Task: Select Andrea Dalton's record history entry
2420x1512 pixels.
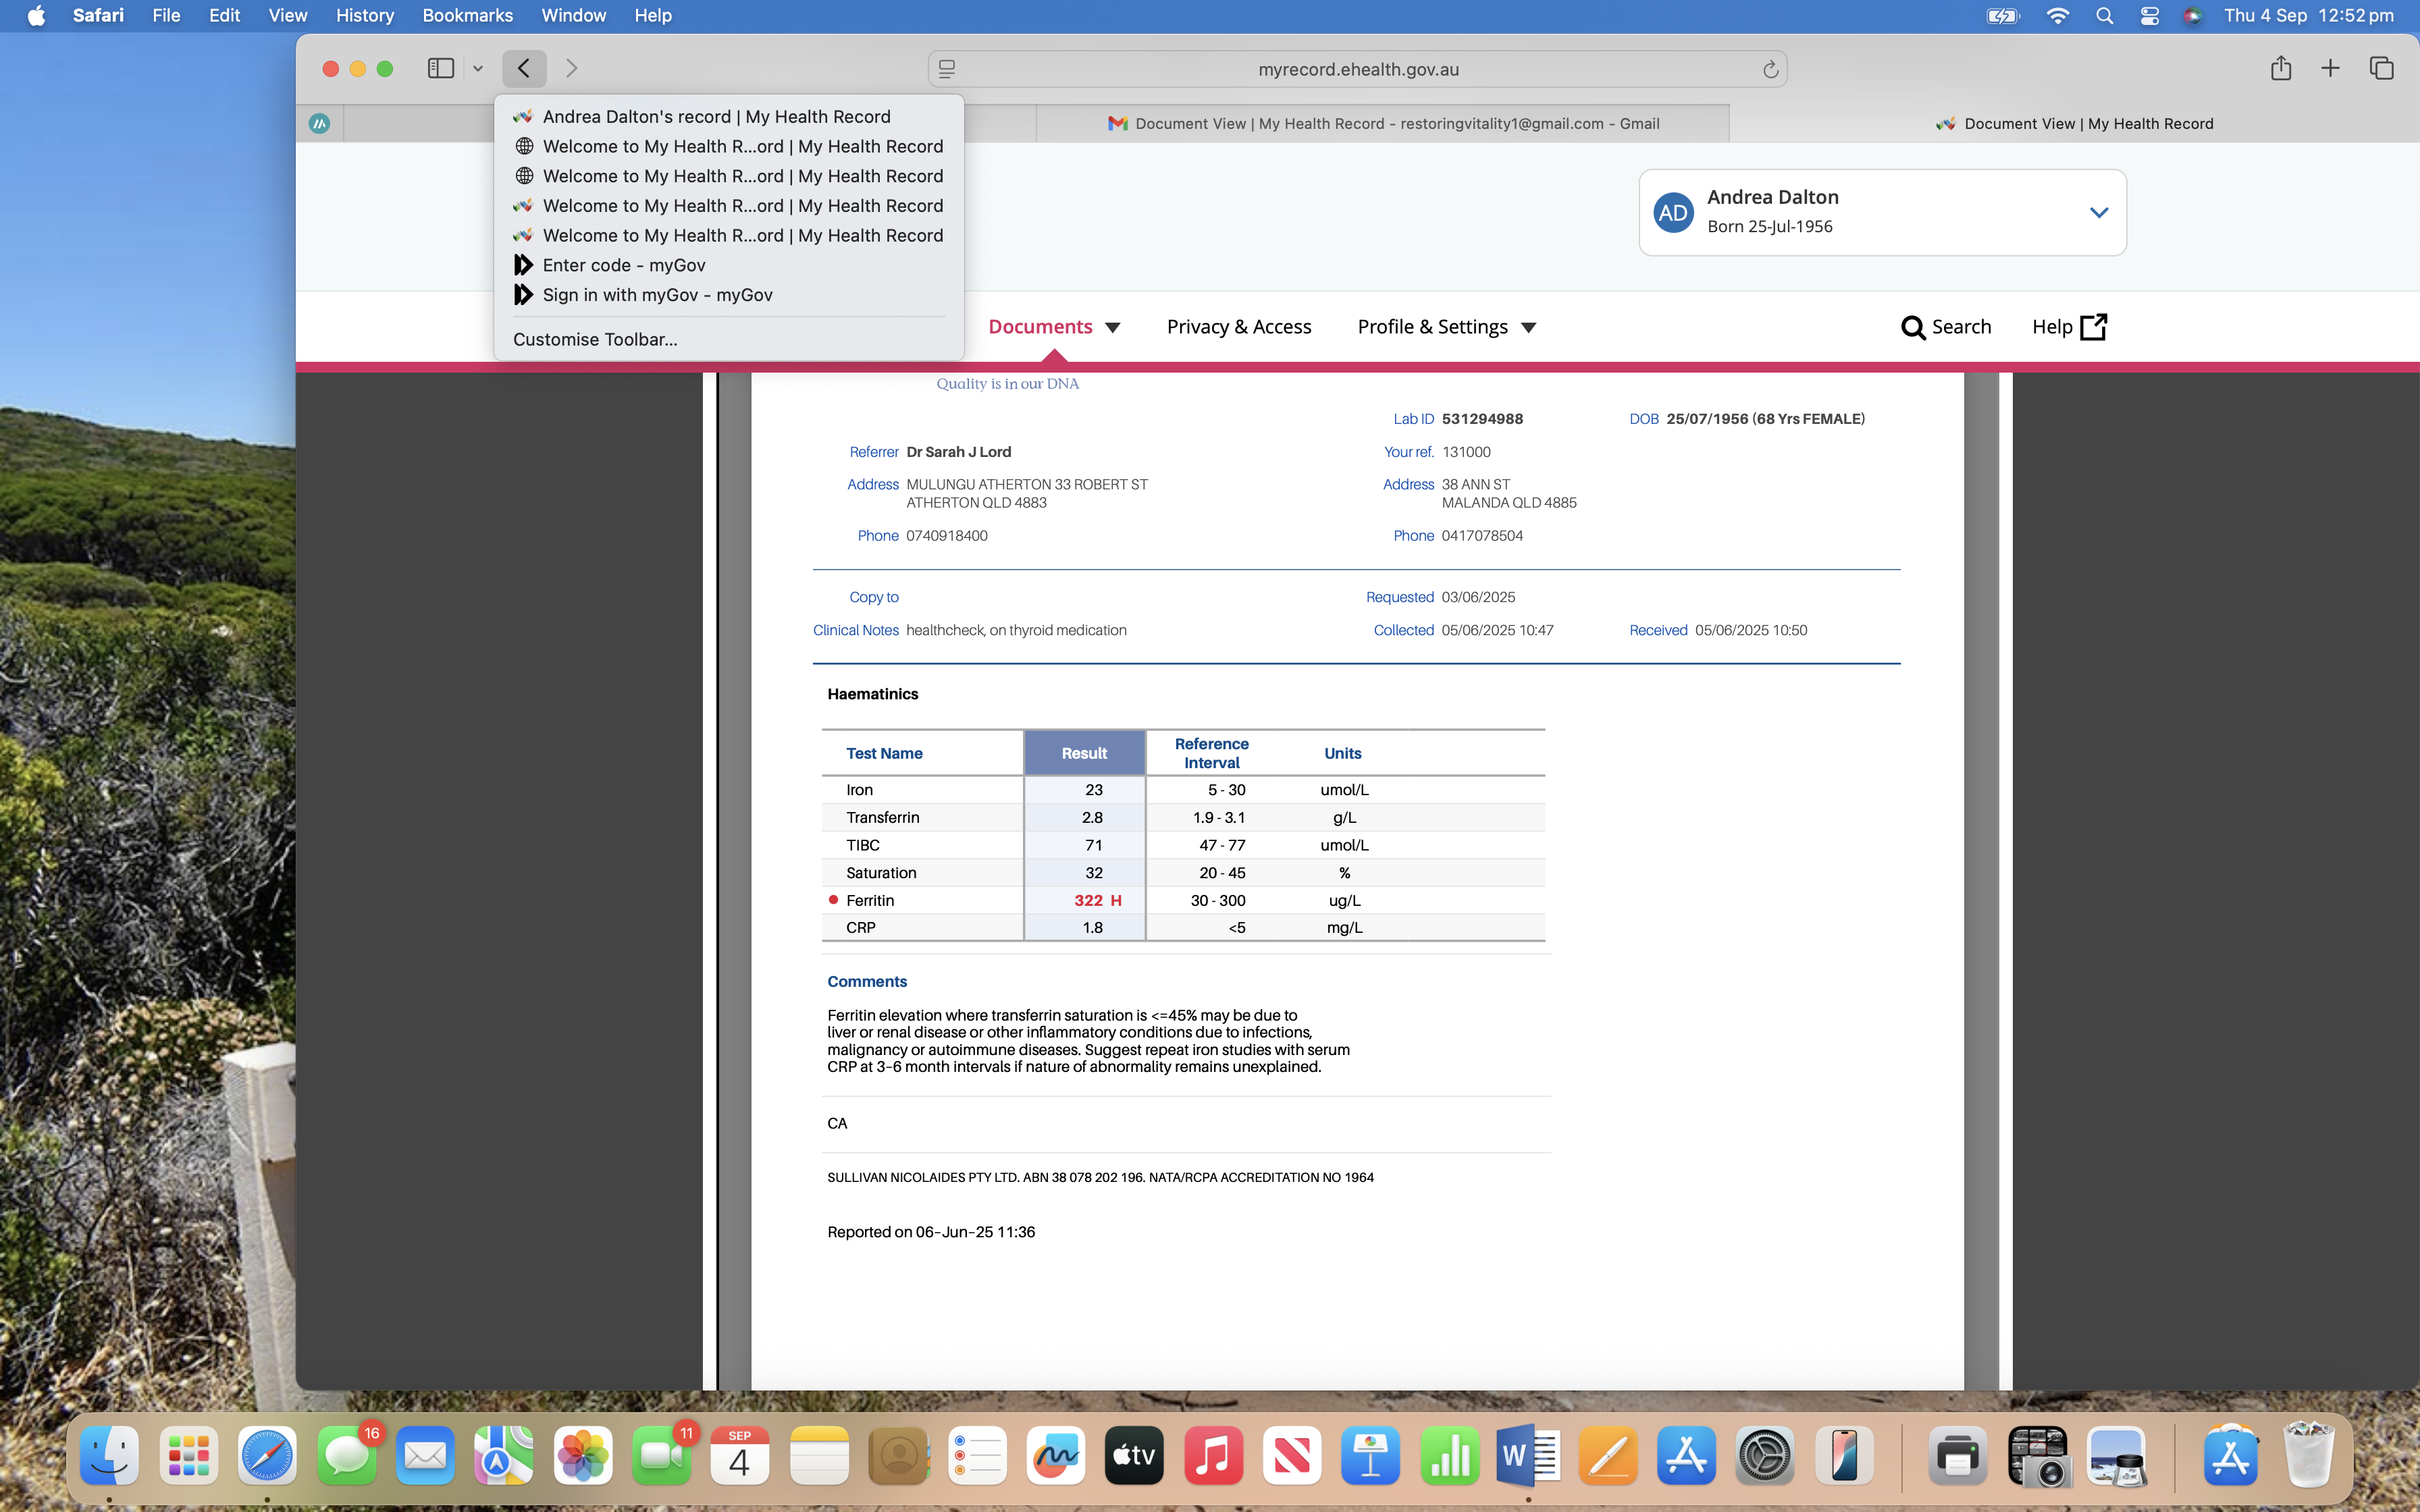Action: pos(716,117)
